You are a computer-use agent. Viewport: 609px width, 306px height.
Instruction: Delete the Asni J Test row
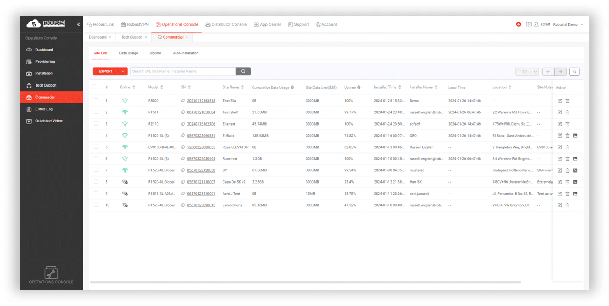coord(567,194)
